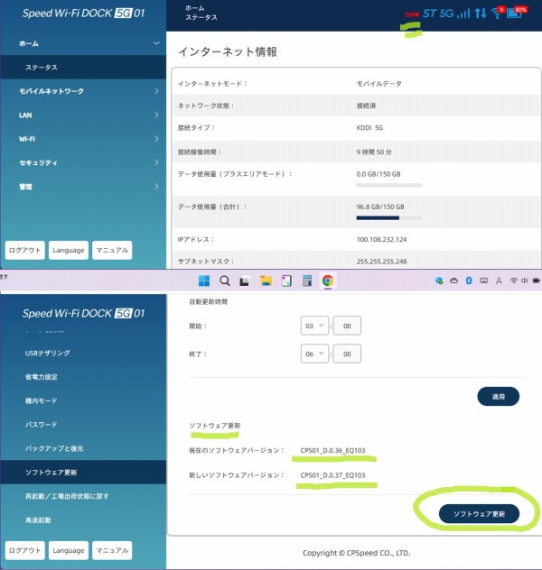Click the IP address value 100.108.232.124
This screenshot has height=570, width=542.
381,239
